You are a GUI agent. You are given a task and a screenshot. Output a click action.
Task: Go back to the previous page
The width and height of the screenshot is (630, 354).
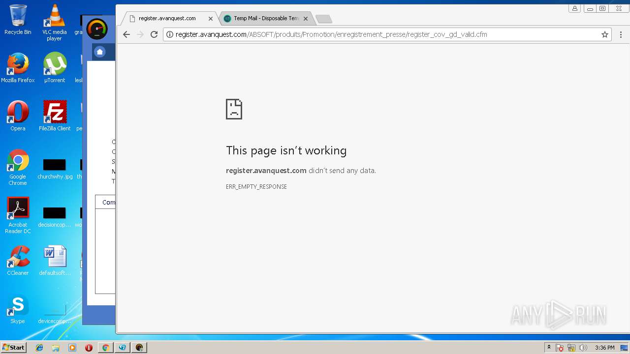pyautogui.click(x=126, y=34)
